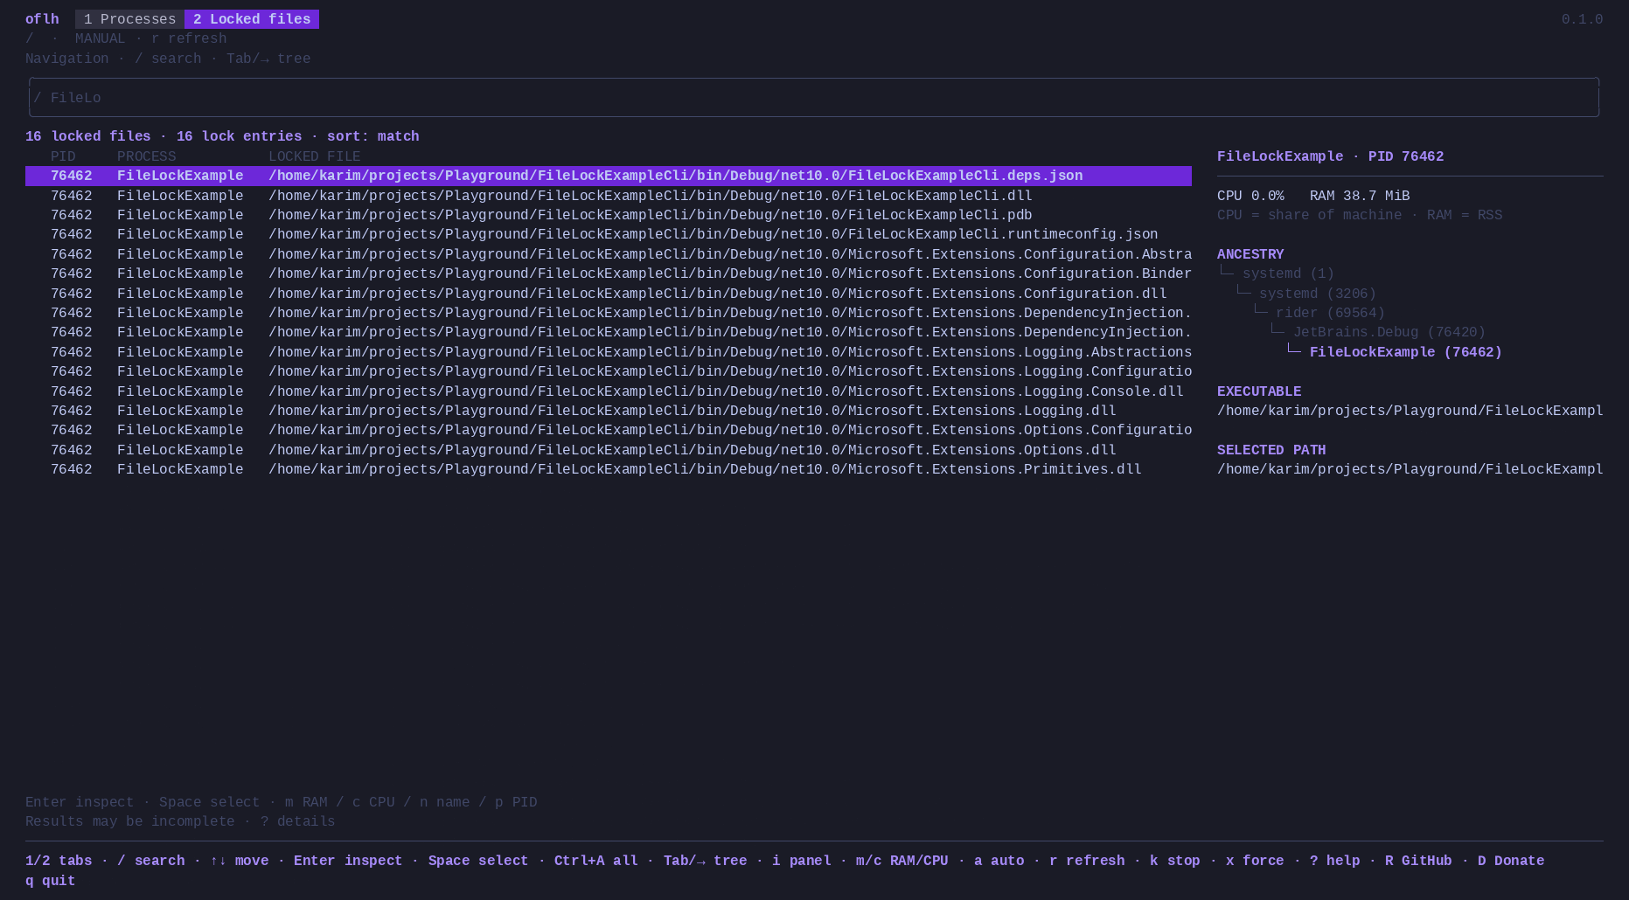Screen dimensions: 1629x900
Task: Click the 'q quit' shortcut in footer
Action: 51,881
